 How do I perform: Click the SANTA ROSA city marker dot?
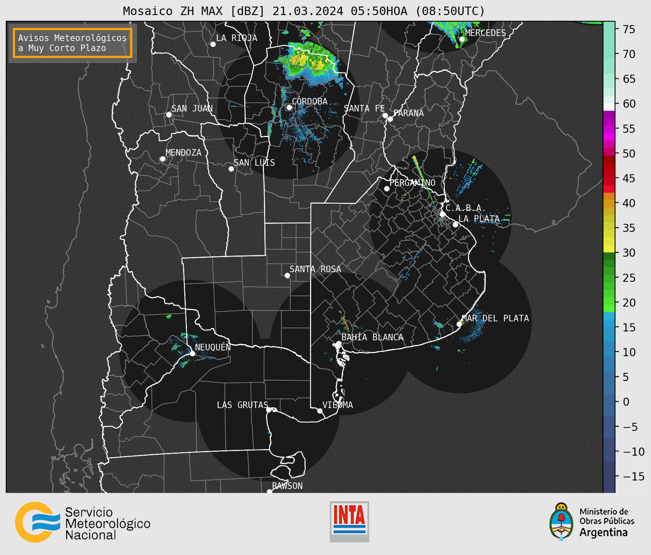pyautogui.click(x=287, y=276)
